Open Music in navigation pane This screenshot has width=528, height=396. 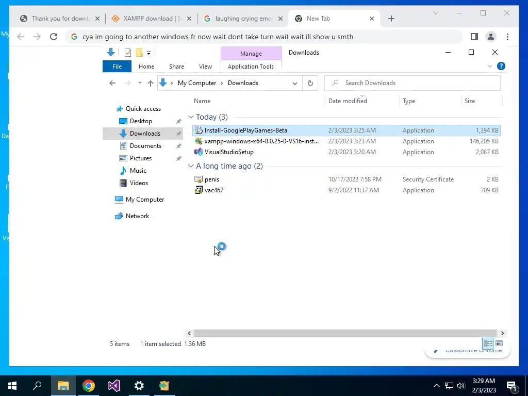click(138, 171)
